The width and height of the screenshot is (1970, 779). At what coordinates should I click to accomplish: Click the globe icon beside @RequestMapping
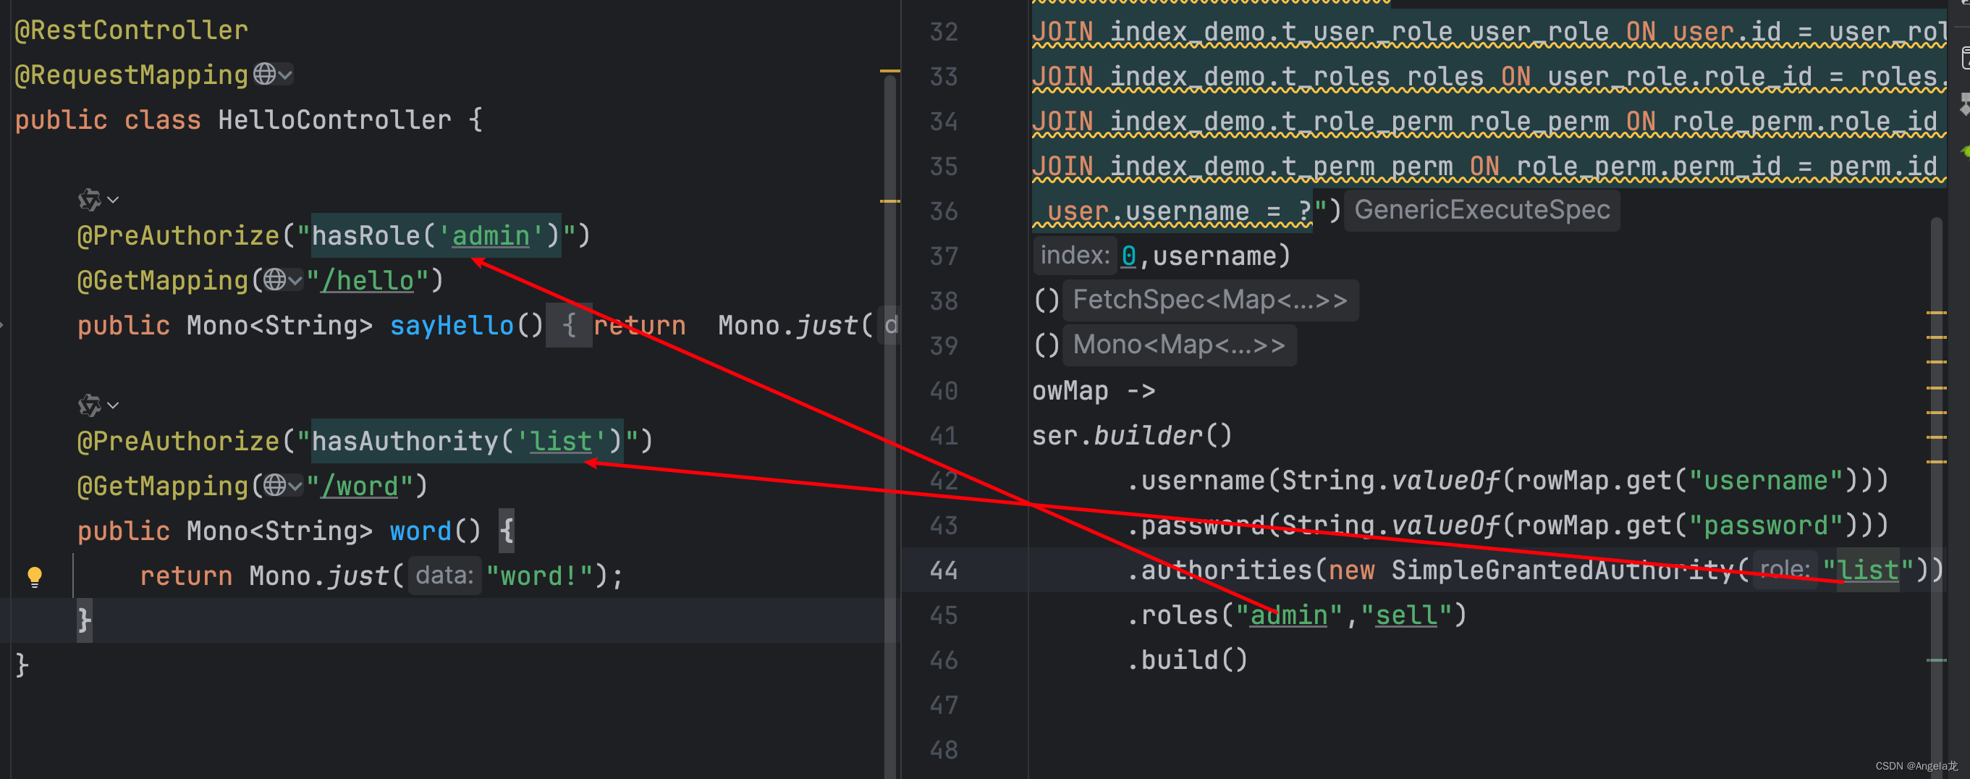tap(265, 75)
